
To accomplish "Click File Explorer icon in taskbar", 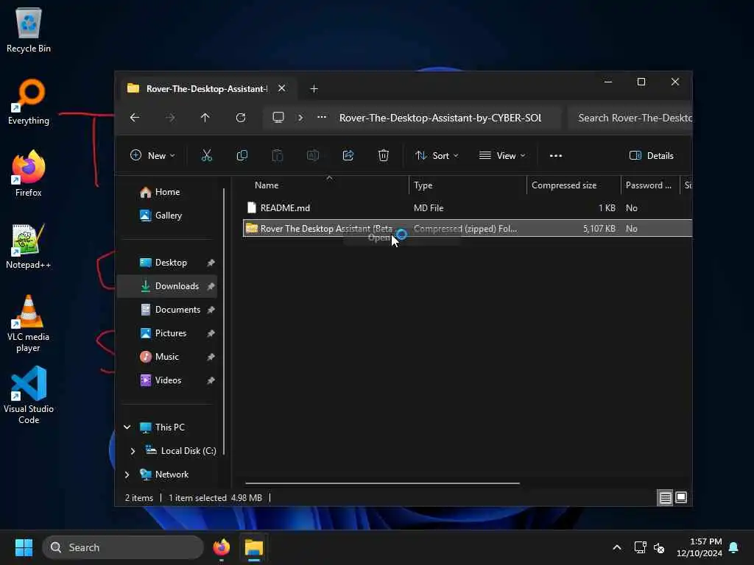I will click(x=254, y=547).
